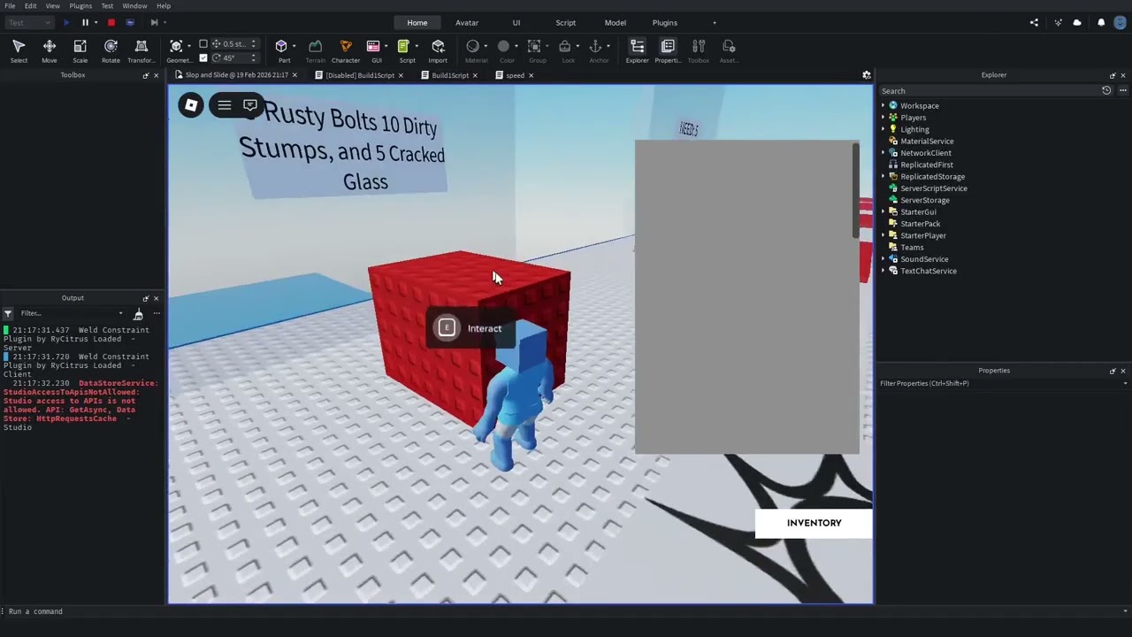Open the Color dropdown arrow
This screenshot has width=1132, height=637.
click(516, 46)
